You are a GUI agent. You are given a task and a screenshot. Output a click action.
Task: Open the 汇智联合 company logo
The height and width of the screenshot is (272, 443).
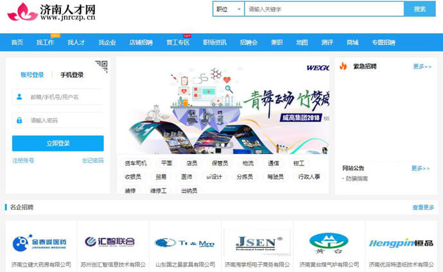pyautogui.click(x=112, y=242)
